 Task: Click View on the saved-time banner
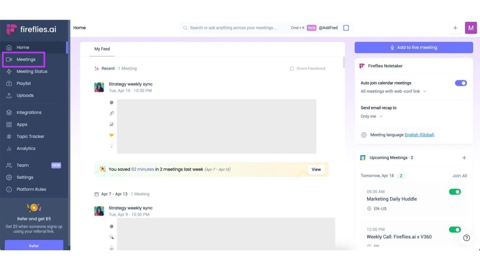pos(316,169)
